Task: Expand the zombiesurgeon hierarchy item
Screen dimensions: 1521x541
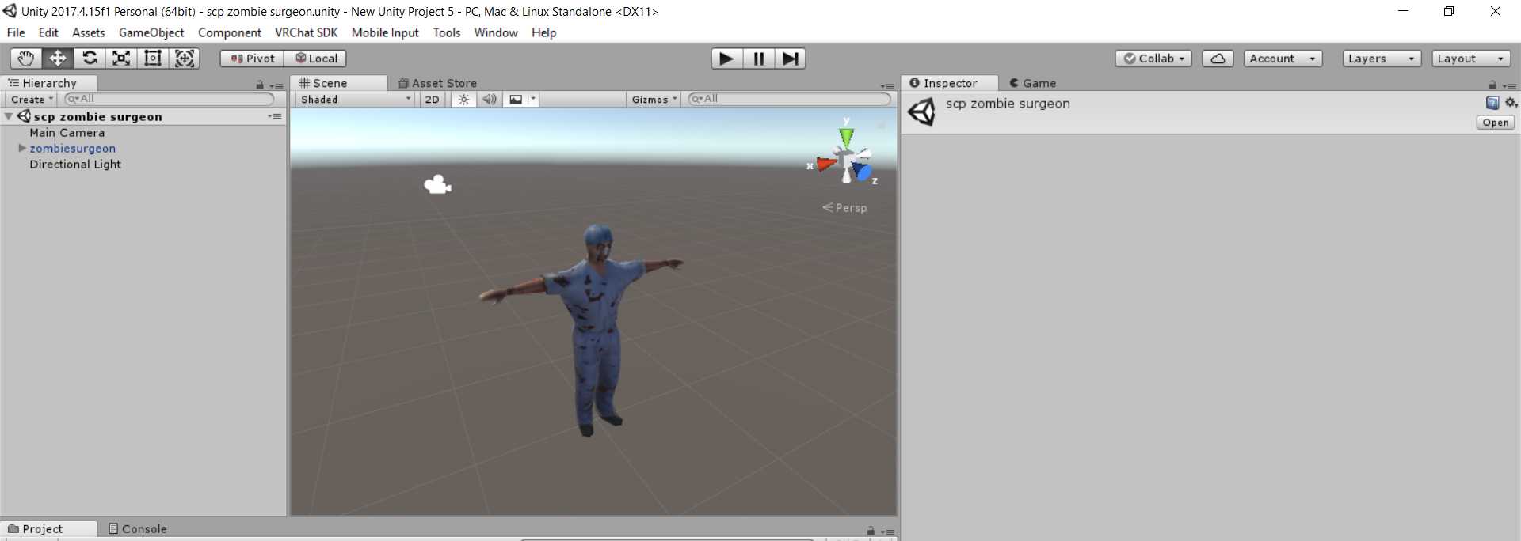Action: click(x=22, y=148)
